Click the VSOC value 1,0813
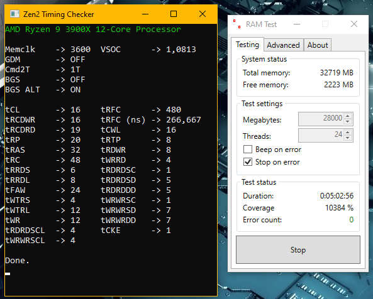373x299 pixels. [181, 50]
